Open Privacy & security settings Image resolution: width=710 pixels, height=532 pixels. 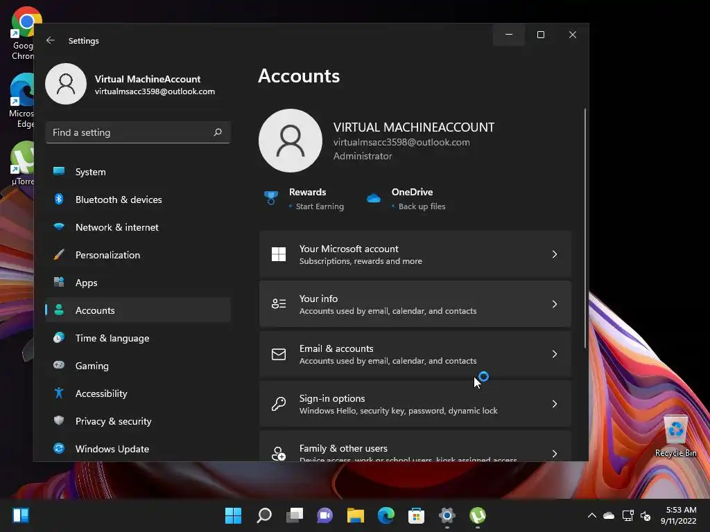coord(138,421)
